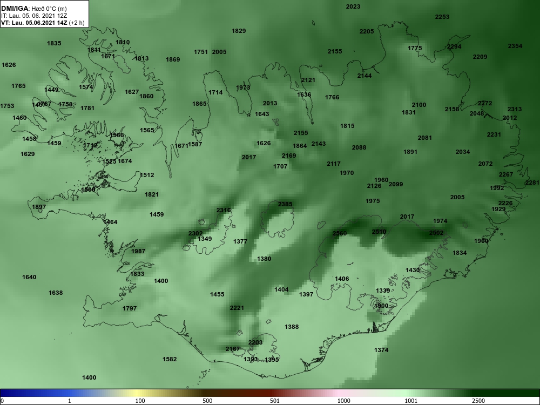Image resolution: width=540 pixels, height=405 pixels.
Task: Click the blue segment of the color scale
Action: (35, 393)
